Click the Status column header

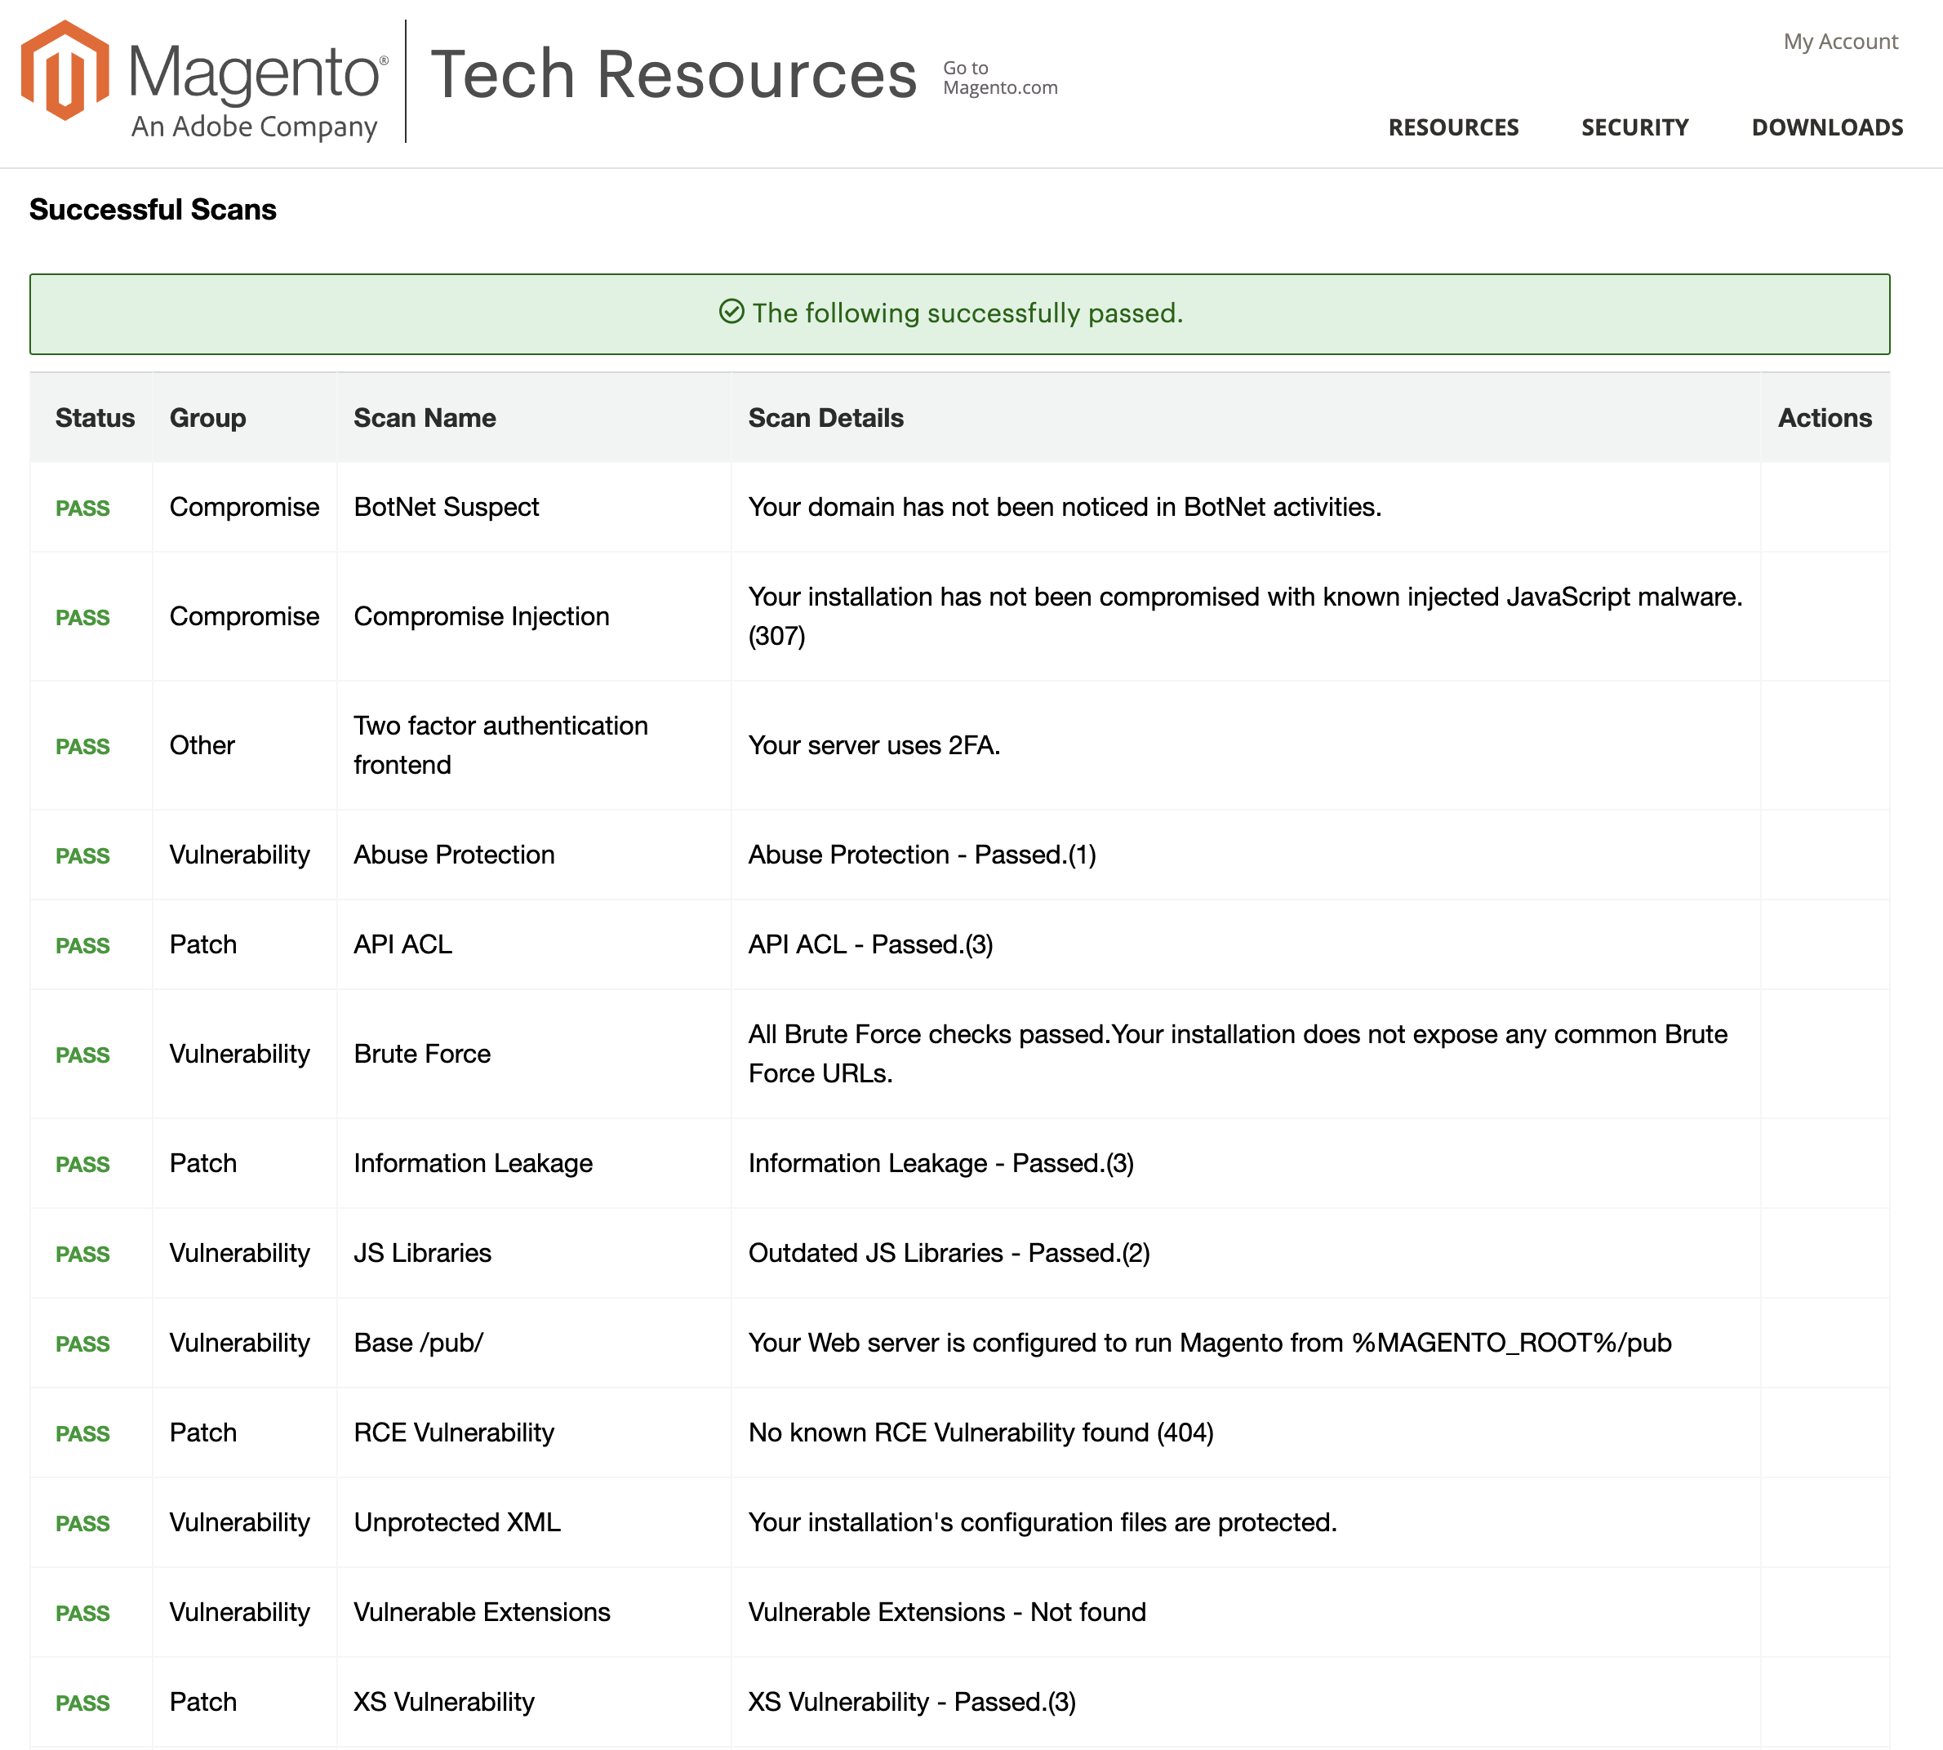pos(94,417)
